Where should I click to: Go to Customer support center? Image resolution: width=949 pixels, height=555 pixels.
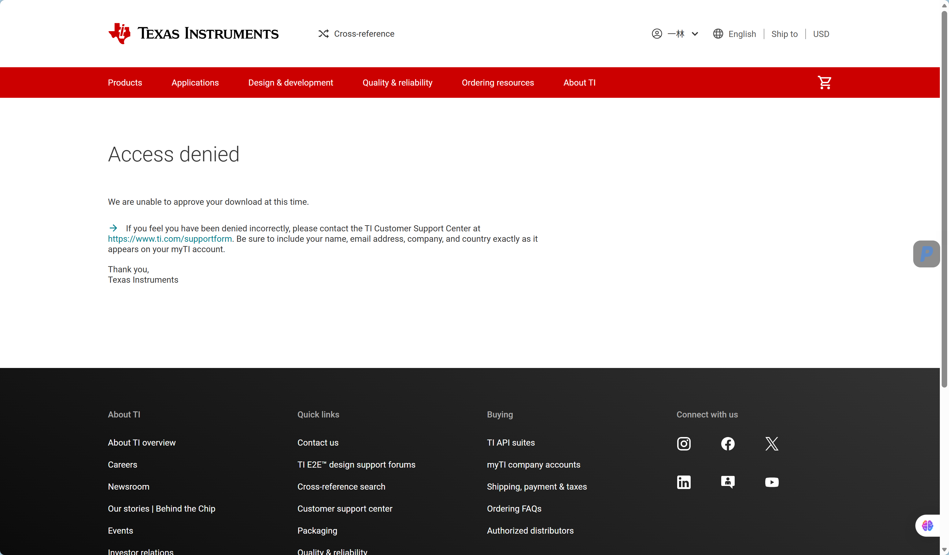pos(345,509)
